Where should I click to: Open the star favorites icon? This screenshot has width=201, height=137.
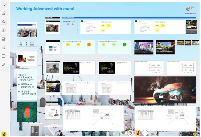click(4, 22)
